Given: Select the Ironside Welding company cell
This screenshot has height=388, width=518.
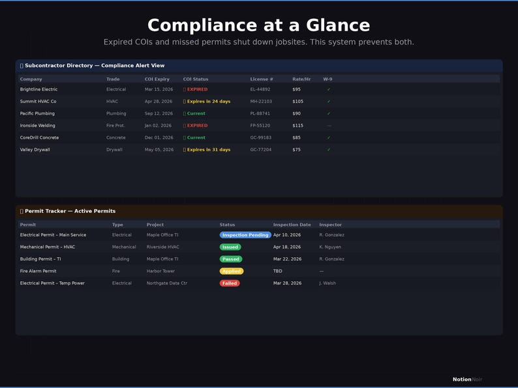Looking at the screenshot, I should click(38, 126).
